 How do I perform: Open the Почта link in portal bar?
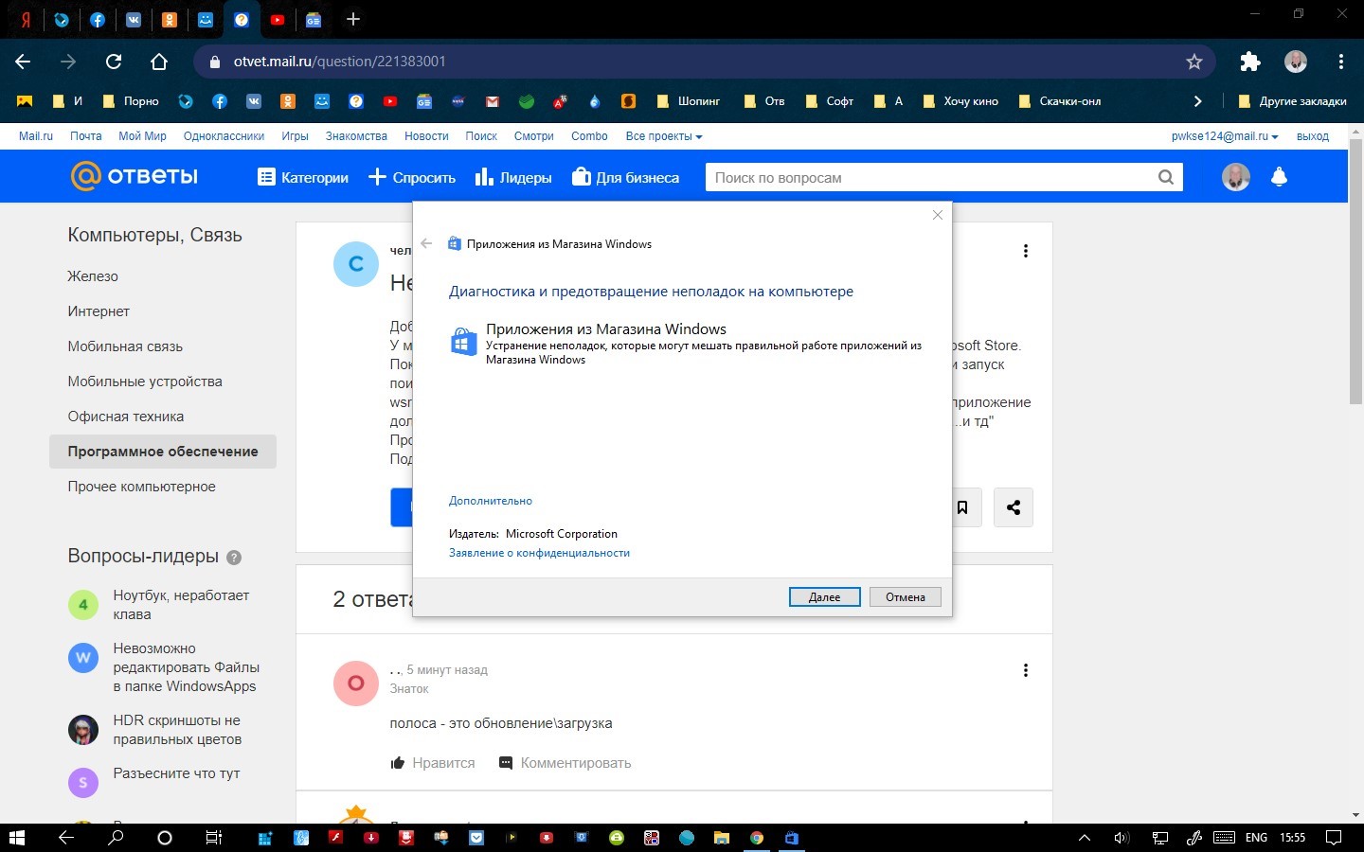click(85, 136)
